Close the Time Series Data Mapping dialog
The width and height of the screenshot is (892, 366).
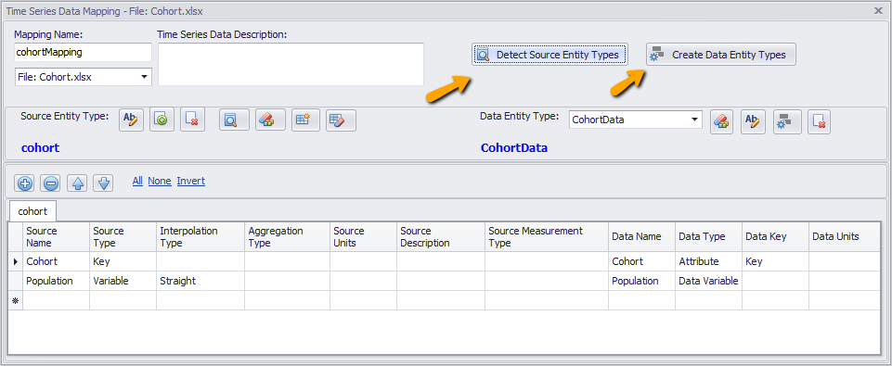tap(878, 10)
